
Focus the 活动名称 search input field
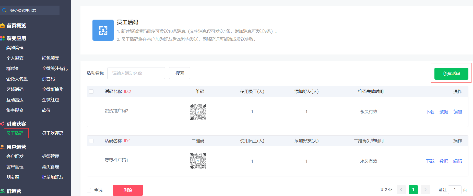136,73
